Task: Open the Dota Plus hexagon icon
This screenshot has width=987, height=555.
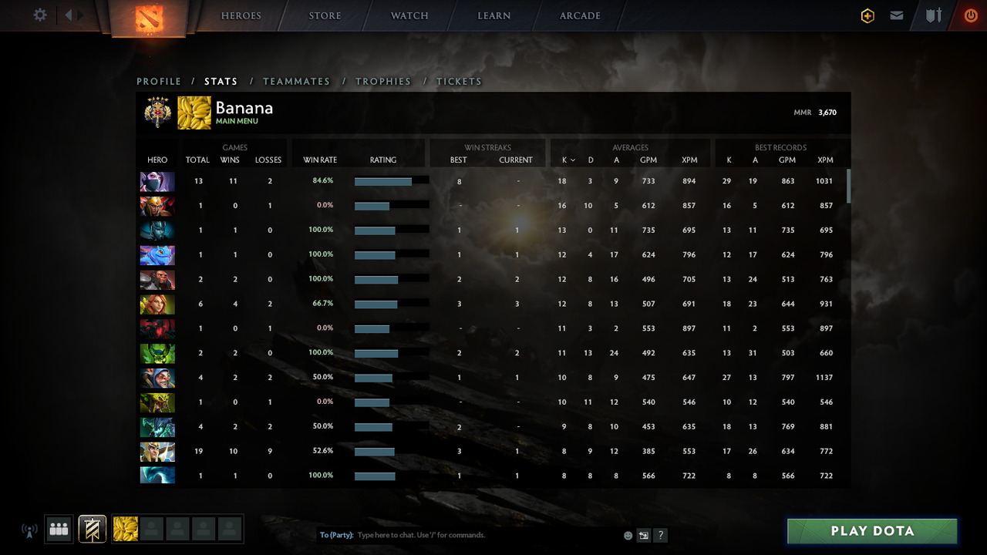Action: tap(867, 15)
